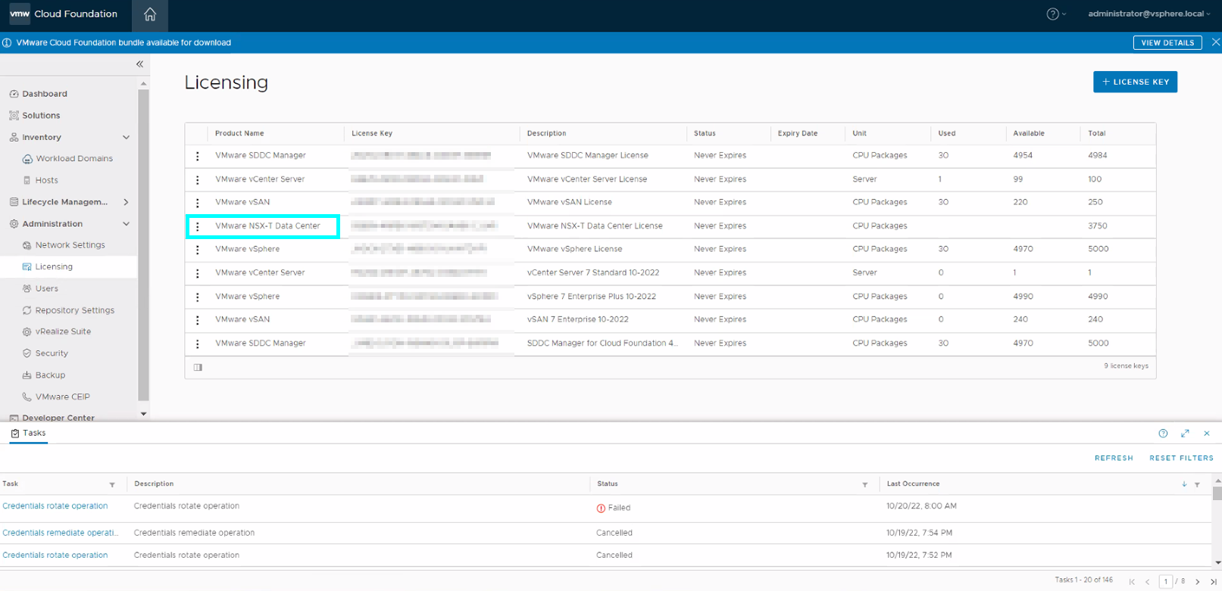This screenshot has height=591, width=1222.
Task: Open the failed Credentials rotate operation link
Action: pos(55,506)
